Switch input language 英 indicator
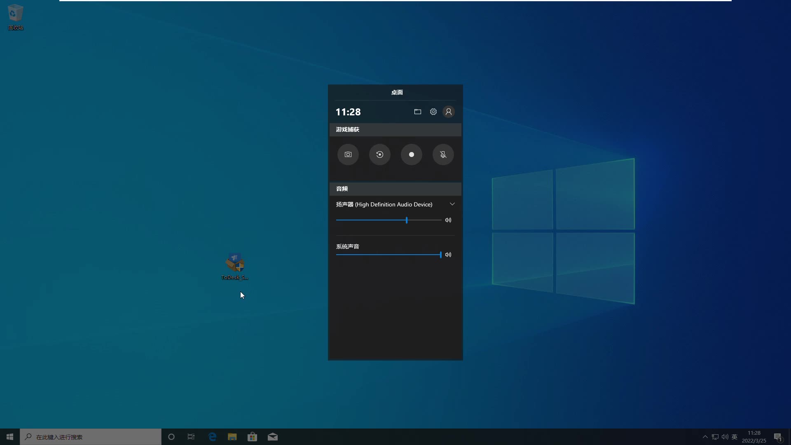Screen dimensions: 791x445 (735, 437)
